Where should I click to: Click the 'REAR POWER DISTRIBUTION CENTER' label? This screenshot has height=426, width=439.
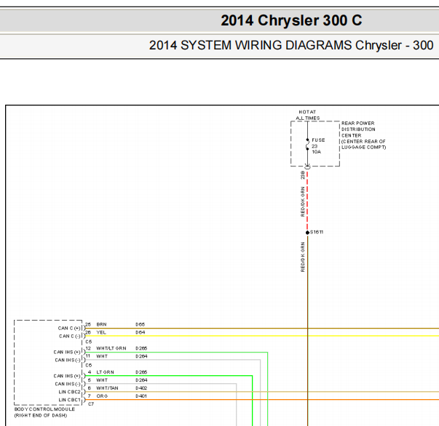pos(358,129)
